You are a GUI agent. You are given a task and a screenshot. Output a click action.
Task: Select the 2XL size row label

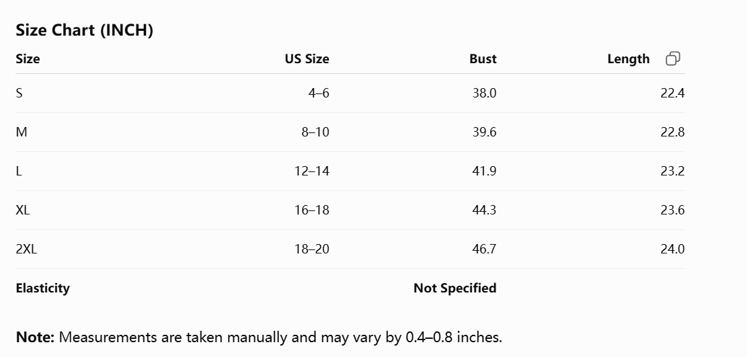(x=26, y=249)
